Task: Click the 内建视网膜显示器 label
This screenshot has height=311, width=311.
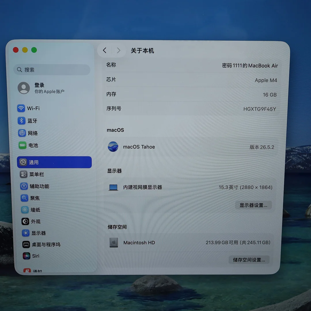Action: coord(143,187)
